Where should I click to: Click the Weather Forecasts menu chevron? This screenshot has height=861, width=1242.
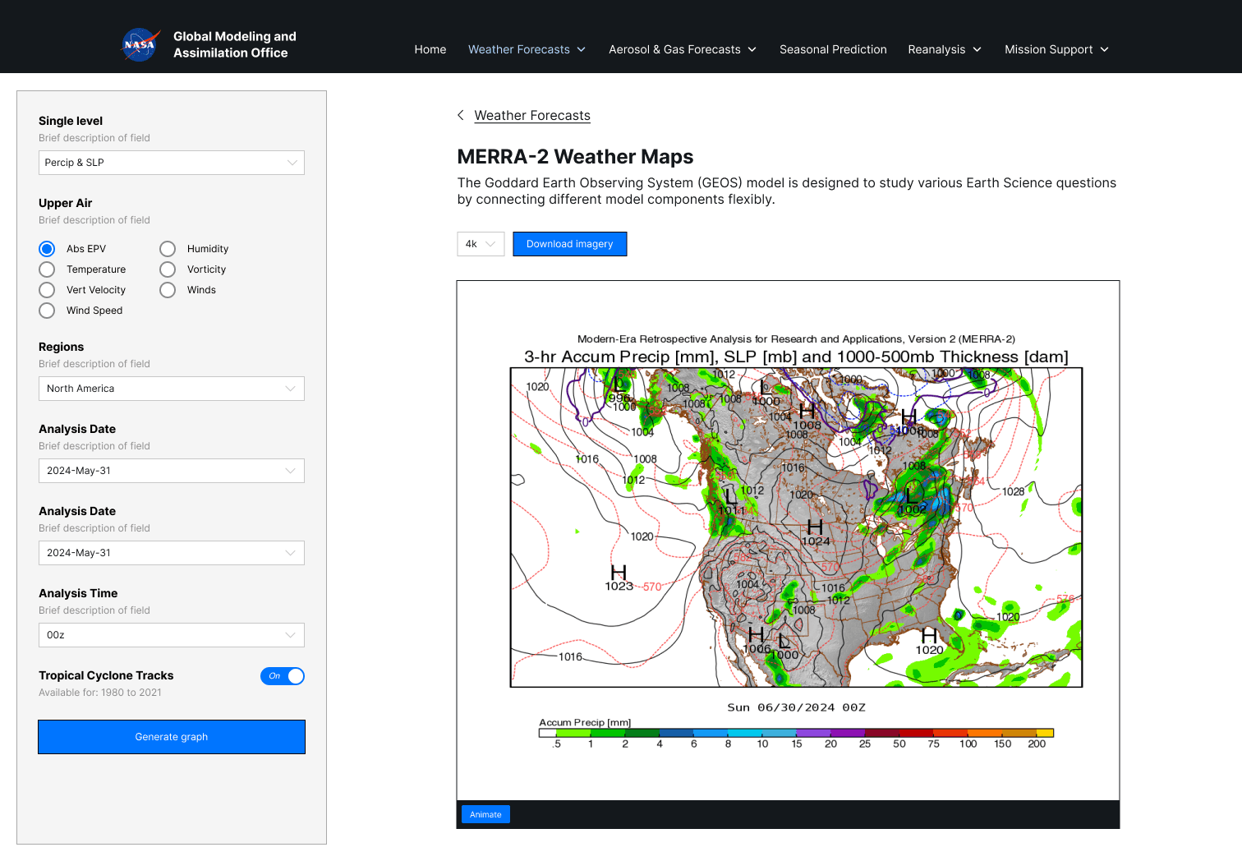pyautogui.click(x=582, y=49)
